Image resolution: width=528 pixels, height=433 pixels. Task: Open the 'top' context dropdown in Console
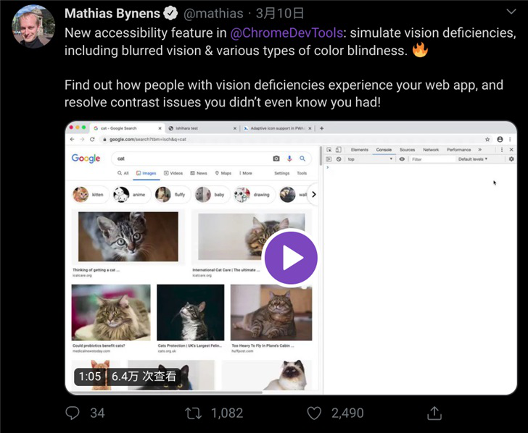[370, 159]
